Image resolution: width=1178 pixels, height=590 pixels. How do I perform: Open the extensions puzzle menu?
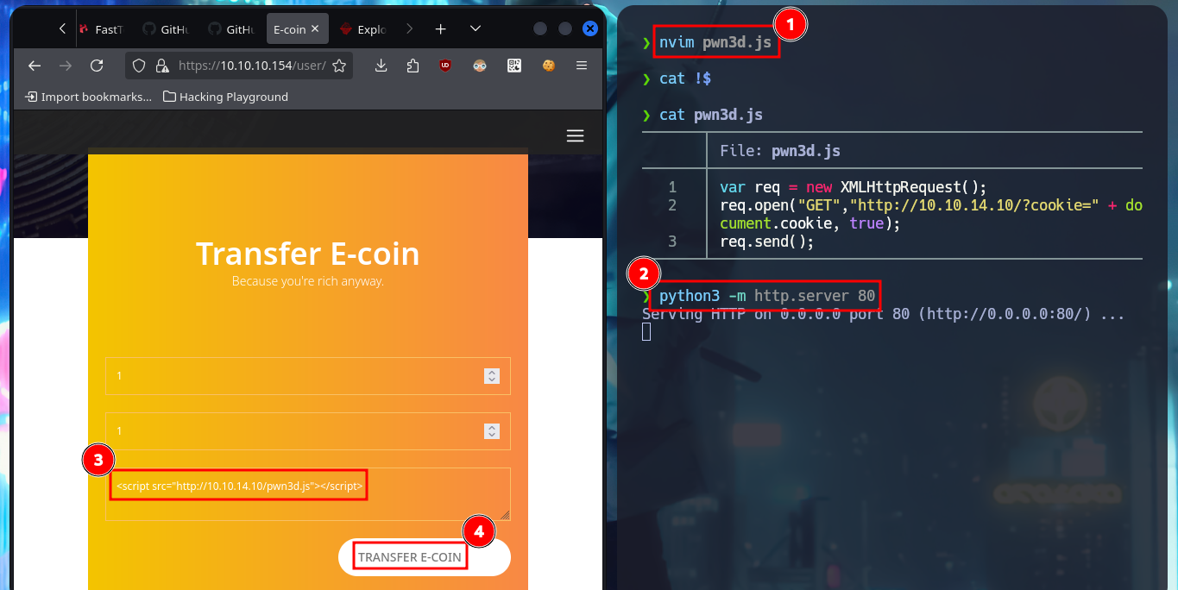coord(413,66)
